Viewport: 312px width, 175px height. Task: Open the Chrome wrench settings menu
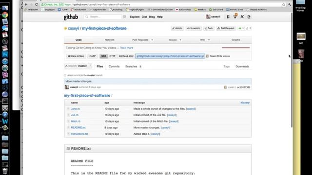(289, 4)
